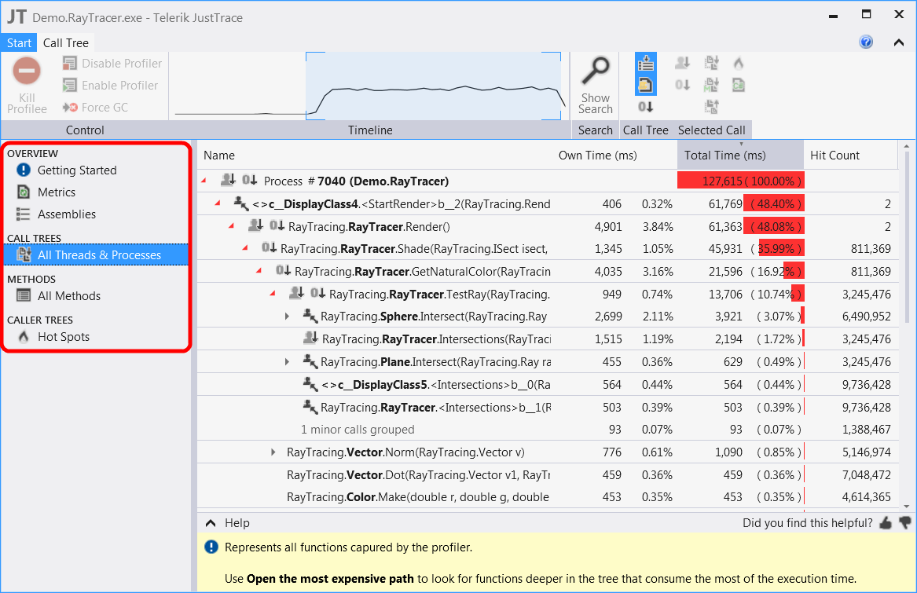Click Disable Profiler in the Control group
Image resolution: width=917 pixels, height=593 pixels.
[x=112, y=63]
